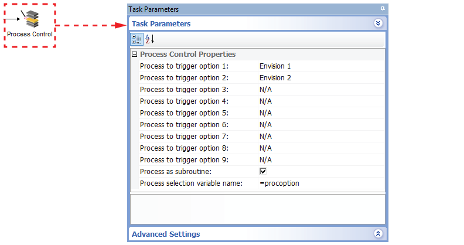Collapse the Task Parameters section
The image size is (464, 245).
coord(378,23)
